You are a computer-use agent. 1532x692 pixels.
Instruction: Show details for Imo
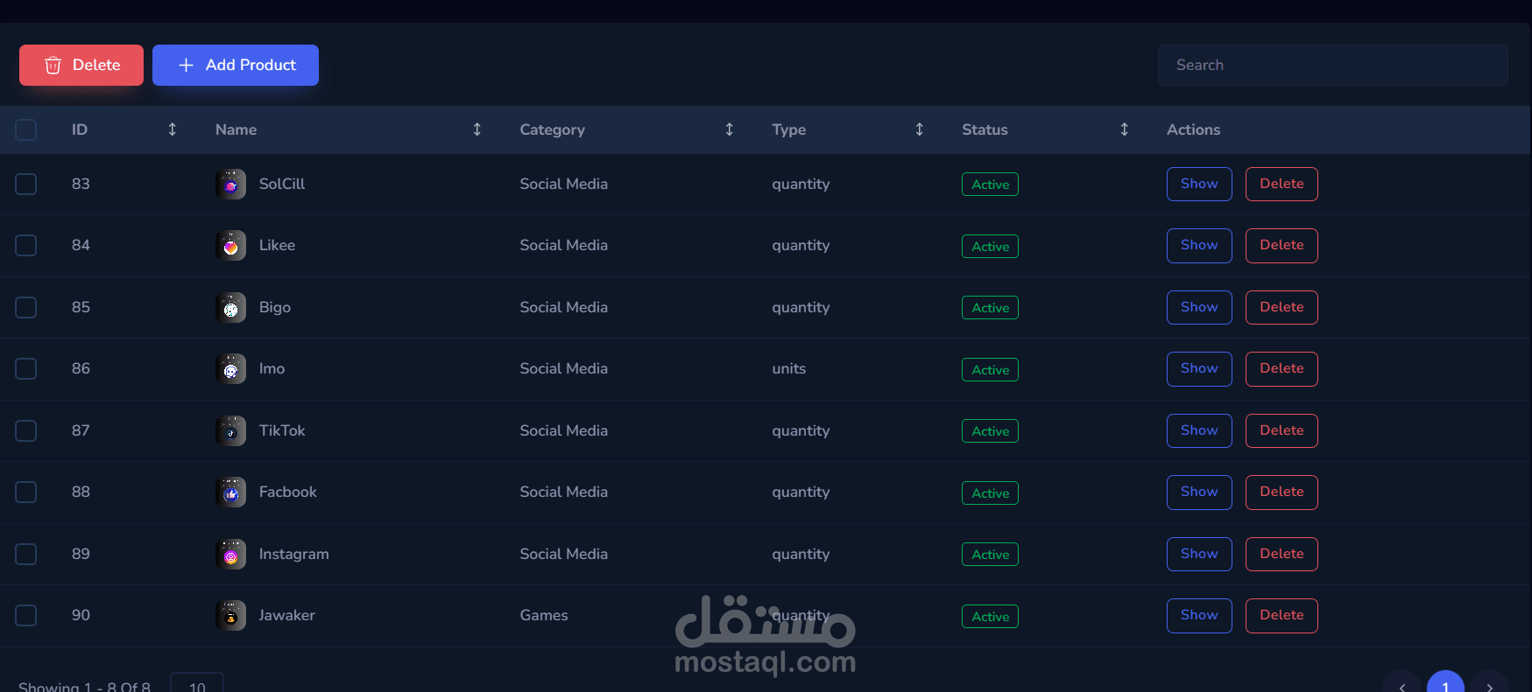[x=1199, y=369]
